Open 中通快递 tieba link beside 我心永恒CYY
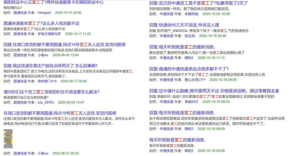Viewport: 300px width, 156px height. click(x=166, y=80)
